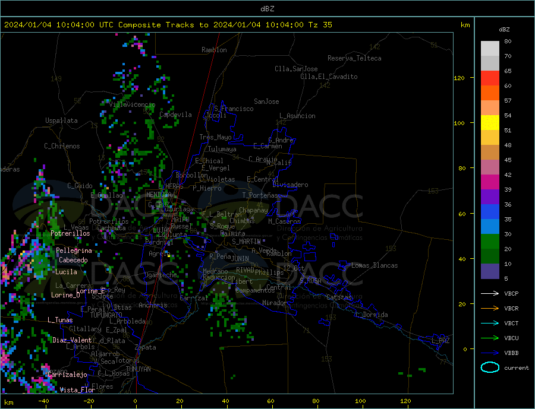The image size is (535, 409).
Task: Click the 'L_Dormida' map label
Action: point(373,315)
